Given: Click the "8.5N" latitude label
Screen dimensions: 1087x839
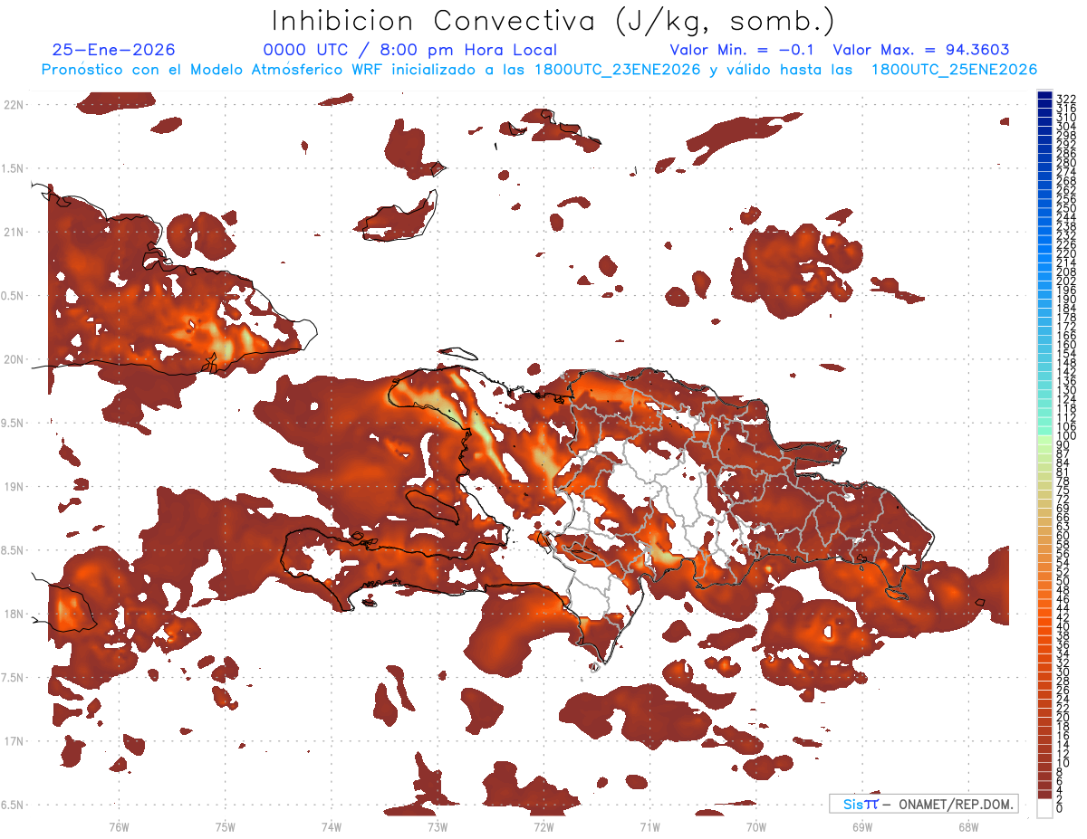Looking at the screenshot, I should click(14, 550).
